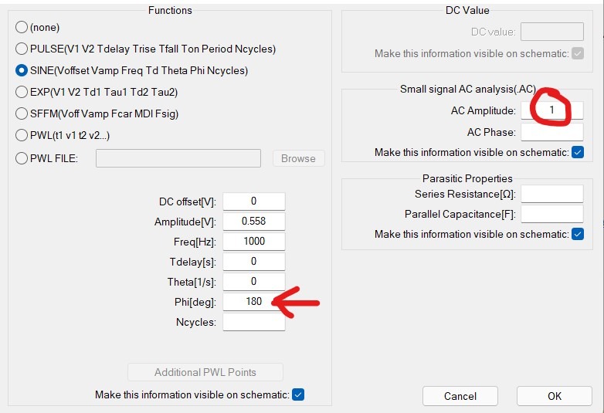Click the Amplitude[V] field showing 0.558

coord(254,222)
